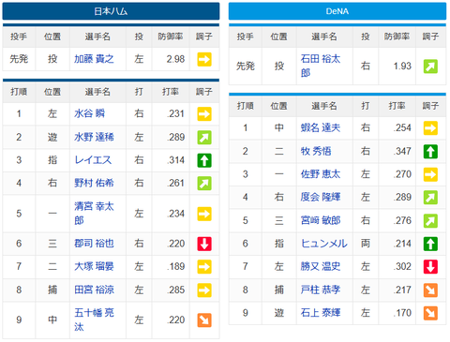
Task: Open player link 清宮 幸太郎
Action: [94, 214]
